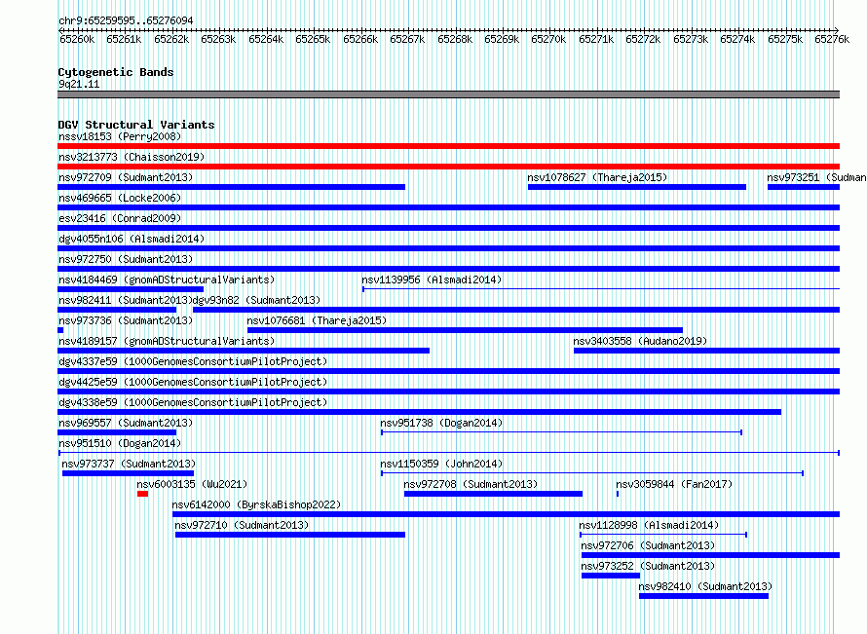This screenshot has width=867, height=634.
Task: Click the red bar under nsv3213773
Action: point(448,167)
